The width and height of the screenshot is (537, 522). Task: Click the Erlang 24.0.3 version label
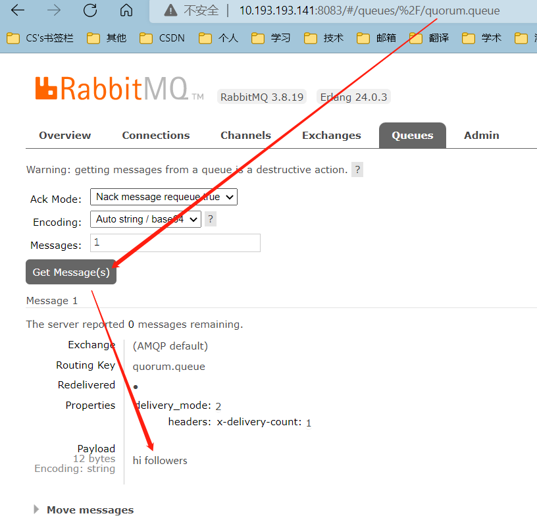353,97
